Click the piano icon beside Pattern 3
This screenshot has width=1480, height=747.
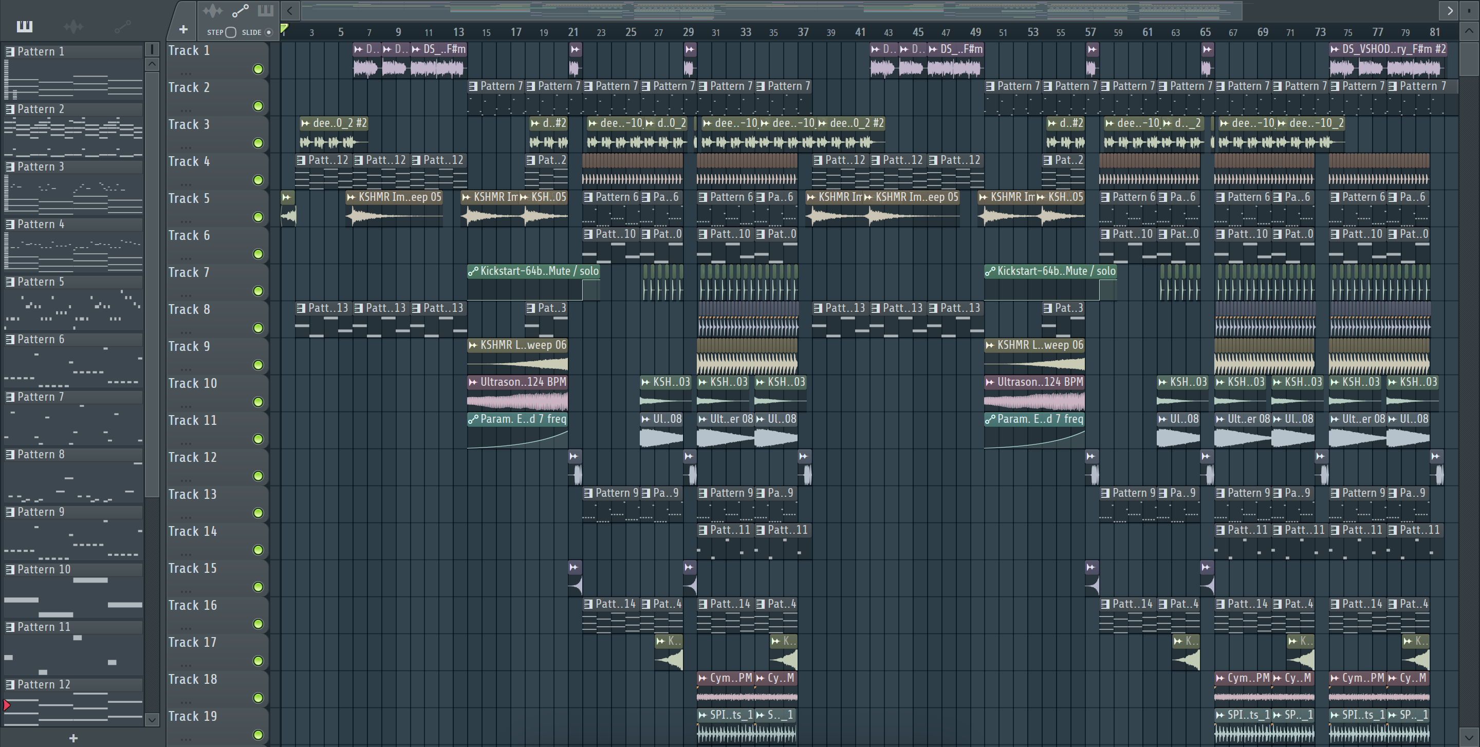click(10, 166)
